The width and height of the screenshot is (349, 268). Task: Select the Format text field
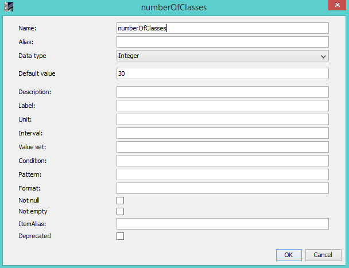click(x=222, y=188)
